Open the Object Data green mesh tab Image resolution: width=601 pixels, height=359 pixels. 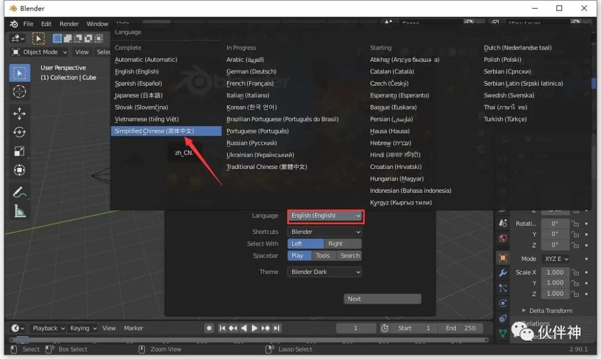503,333
